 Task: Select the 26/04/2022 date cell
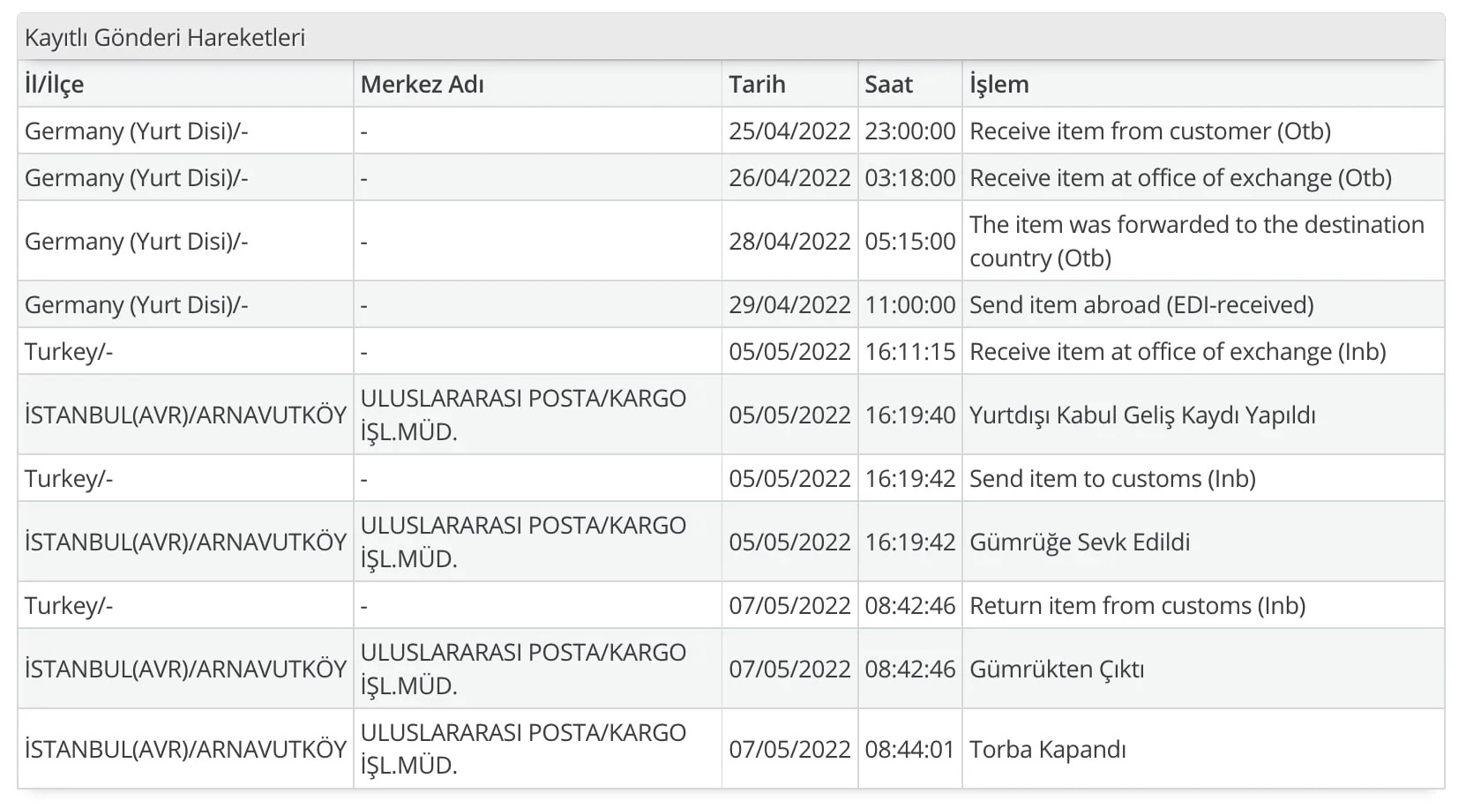click(x=789, y=178)
